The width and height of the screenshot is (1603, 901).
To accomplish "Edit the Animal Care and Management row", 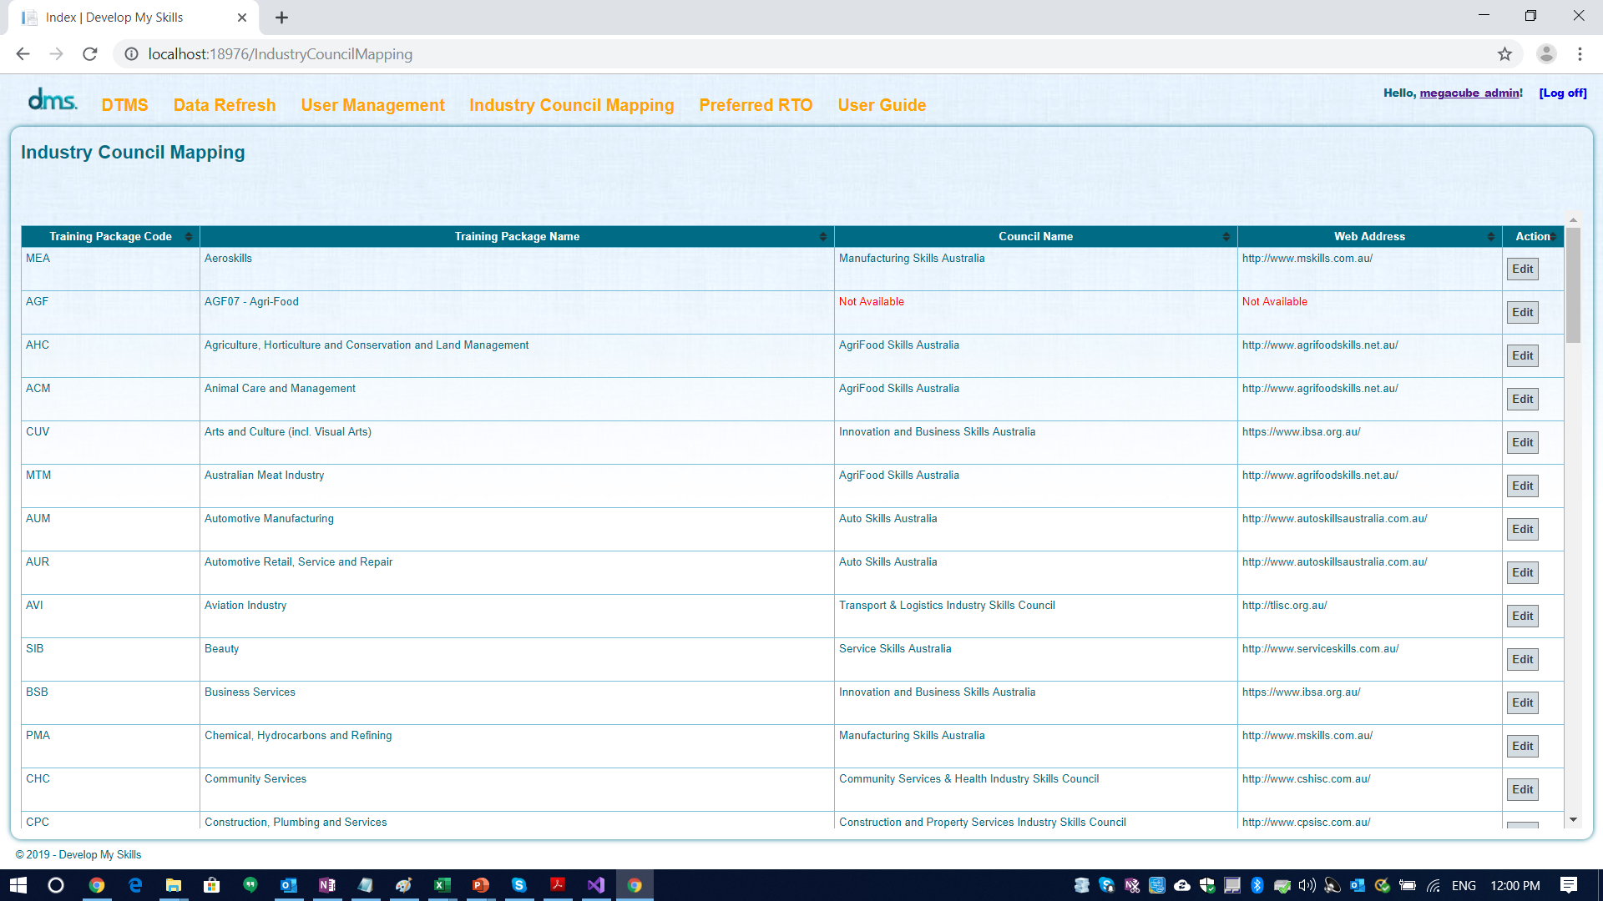I will [1522, 400].
